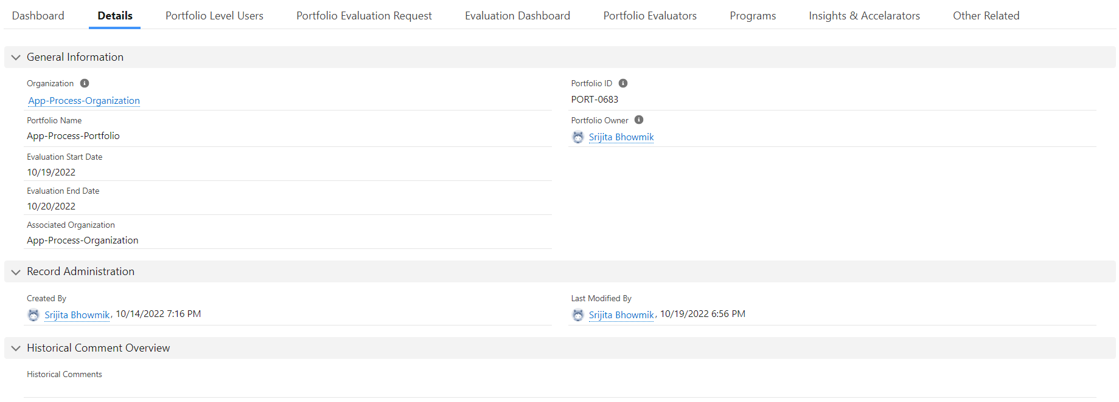Switch to Insights & Accelarators tab

(864, 16)
